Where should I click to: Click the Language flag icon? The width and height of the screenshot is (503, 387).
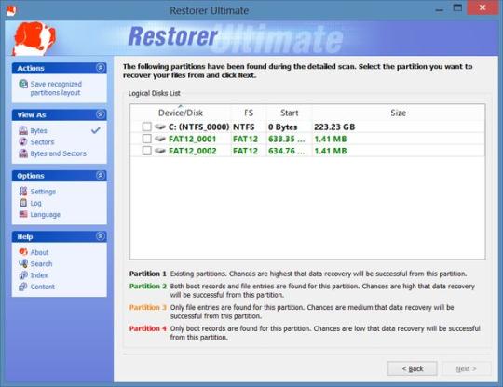pos(23,214)
